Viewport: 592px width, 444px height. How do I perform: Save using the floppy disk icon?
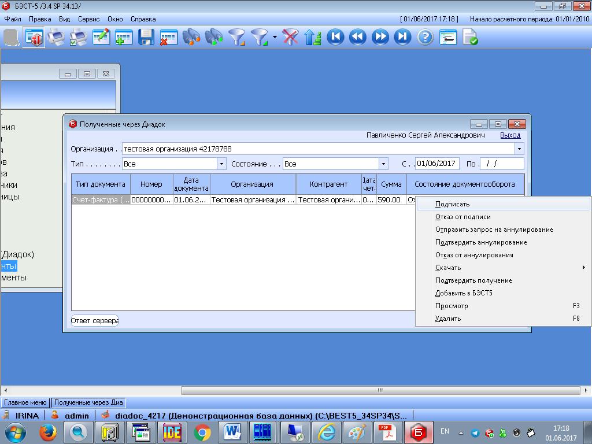click(x=146, y=38)
